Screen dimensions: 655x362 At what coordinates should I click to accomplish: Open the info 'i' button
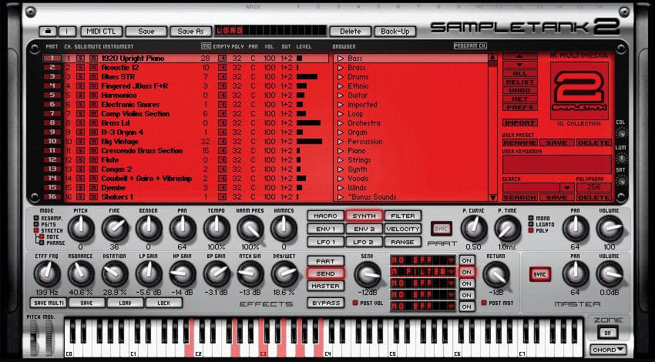67,32
